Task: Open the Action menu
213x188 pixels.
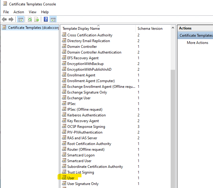Action: (x=19, y=12)
